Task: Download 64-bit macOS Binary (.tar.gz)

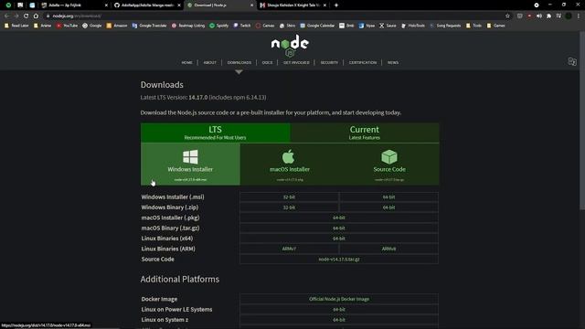Action: [339, 228]
